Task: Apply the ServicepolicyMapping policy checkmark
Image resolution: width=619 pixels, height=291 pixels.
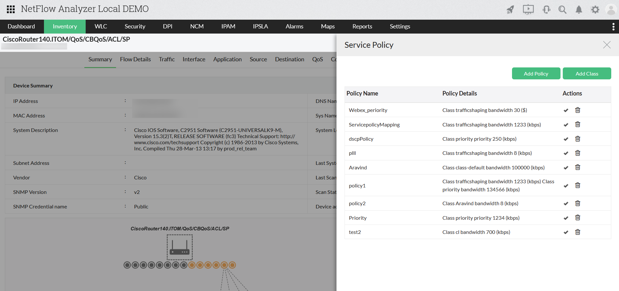Action: tap(566, 125)
